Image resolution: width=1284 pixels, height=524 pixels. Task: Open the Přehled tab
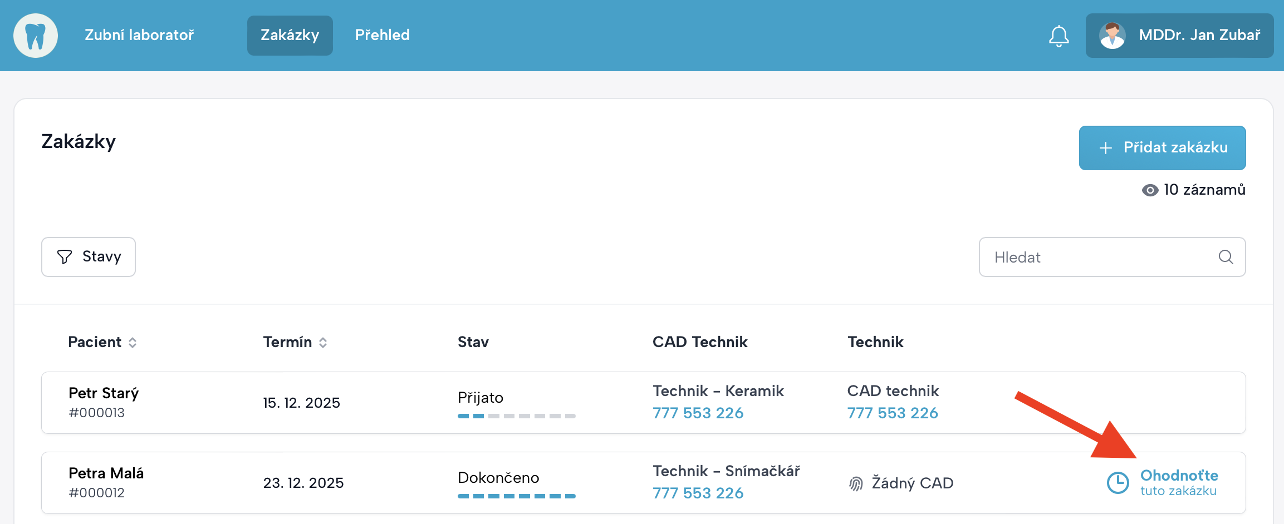tap(382, 36)
